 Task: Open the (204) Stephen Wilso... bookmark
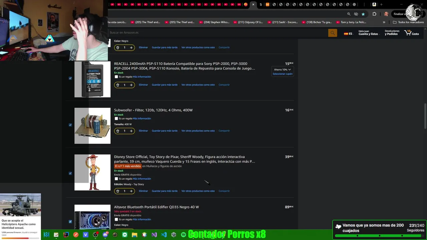(214, 22)
